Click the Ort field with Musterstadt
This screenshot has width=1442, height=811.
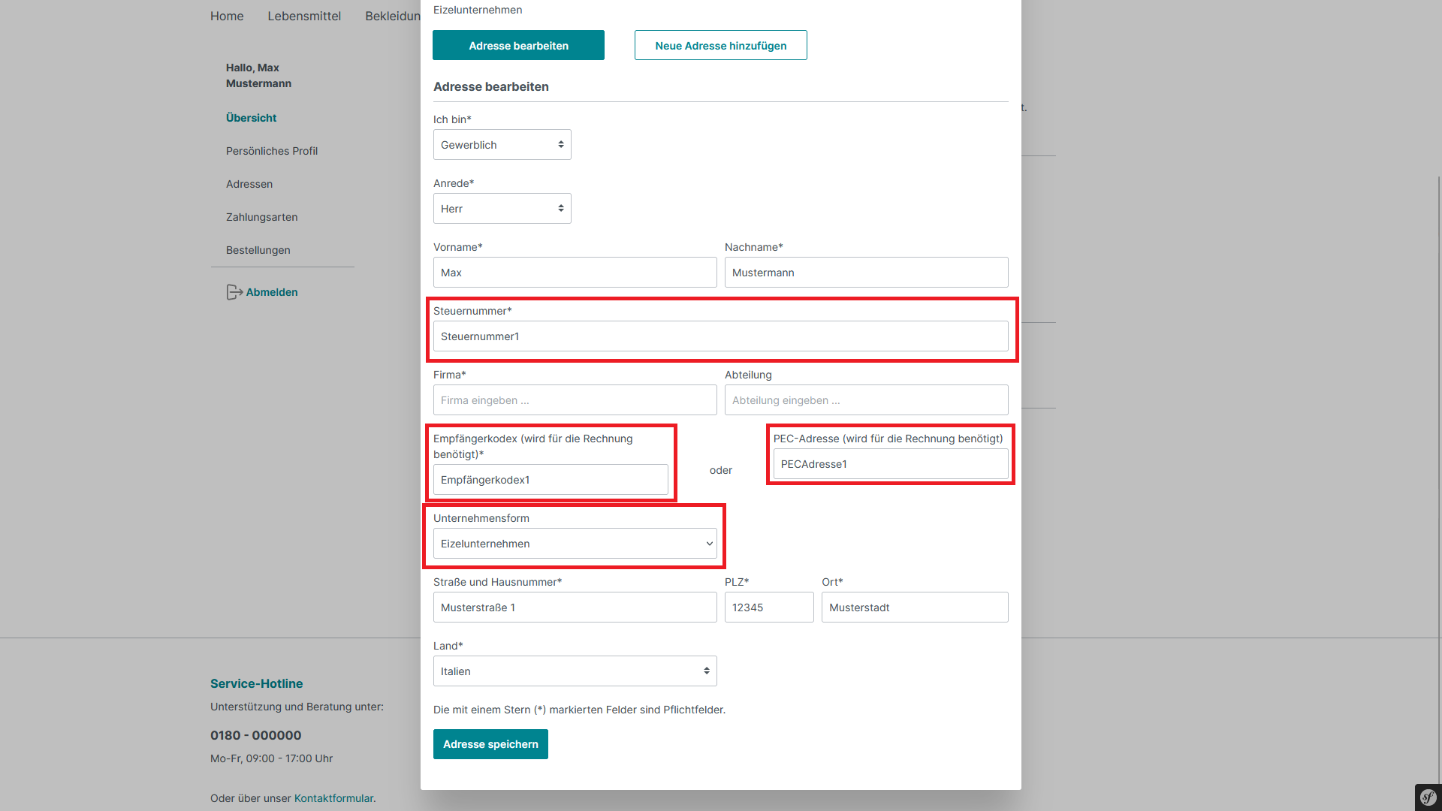pyautogui.click(x=915, y=607)
